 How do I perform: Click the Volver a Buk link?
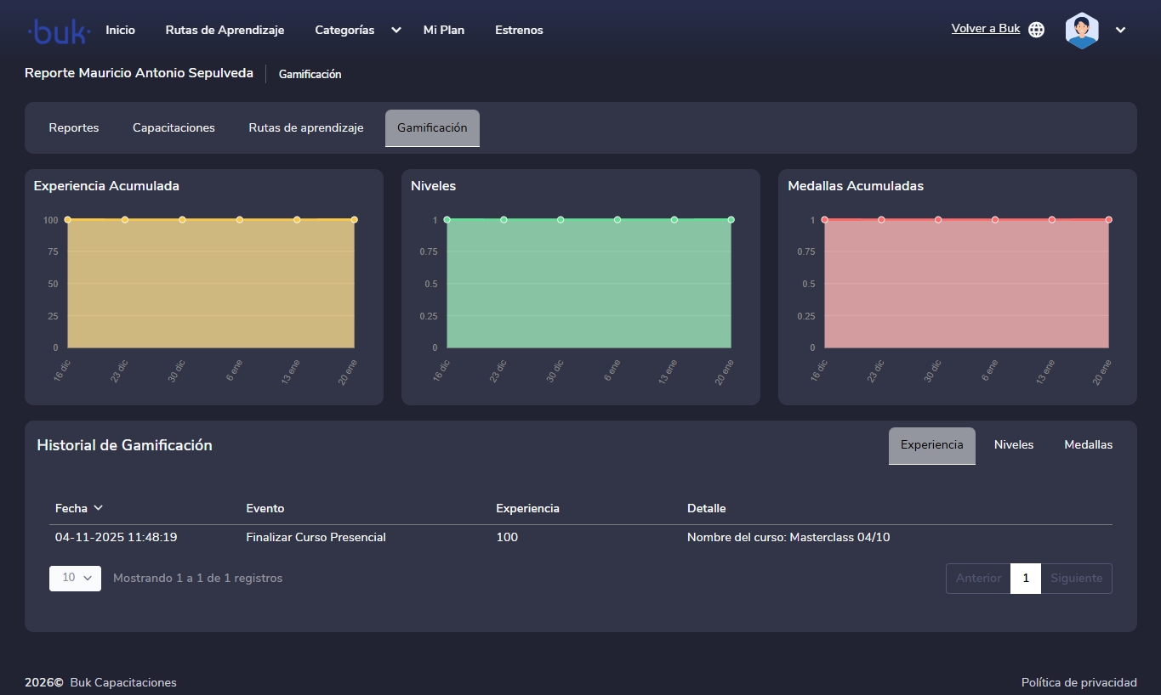(985, 29)
